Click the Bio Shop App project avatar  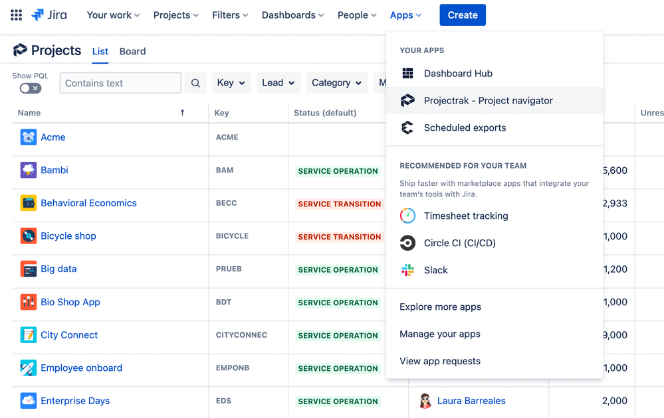pyautogui.click(x=29, y=302)
